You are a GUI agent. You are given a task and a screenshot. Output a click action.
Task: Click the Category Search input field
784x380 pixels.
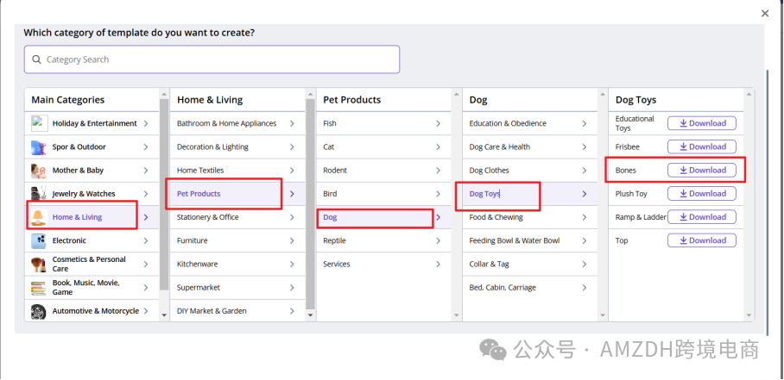(216, 59)
